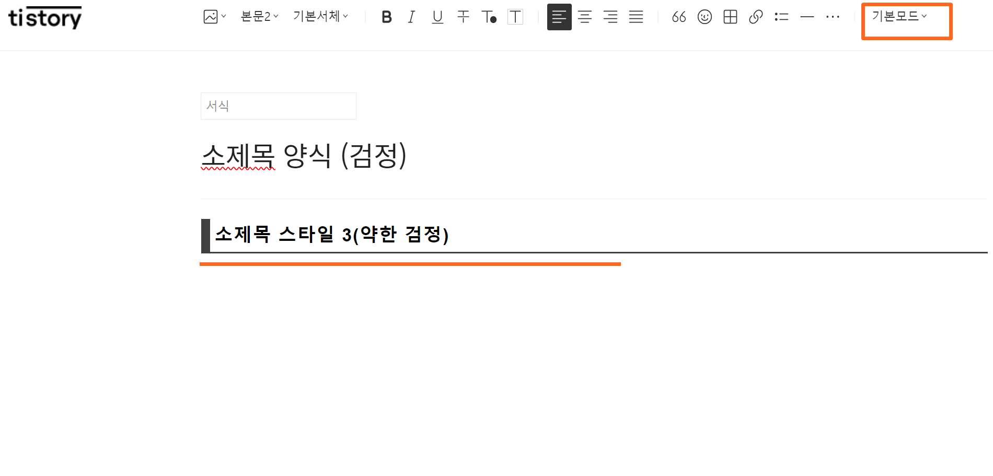Apply strikethrough to selected text

(x=463, y=17)
